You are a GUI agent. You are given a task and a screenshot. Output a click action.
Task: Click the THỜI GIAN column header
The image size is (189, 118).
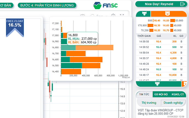[144, 36]
